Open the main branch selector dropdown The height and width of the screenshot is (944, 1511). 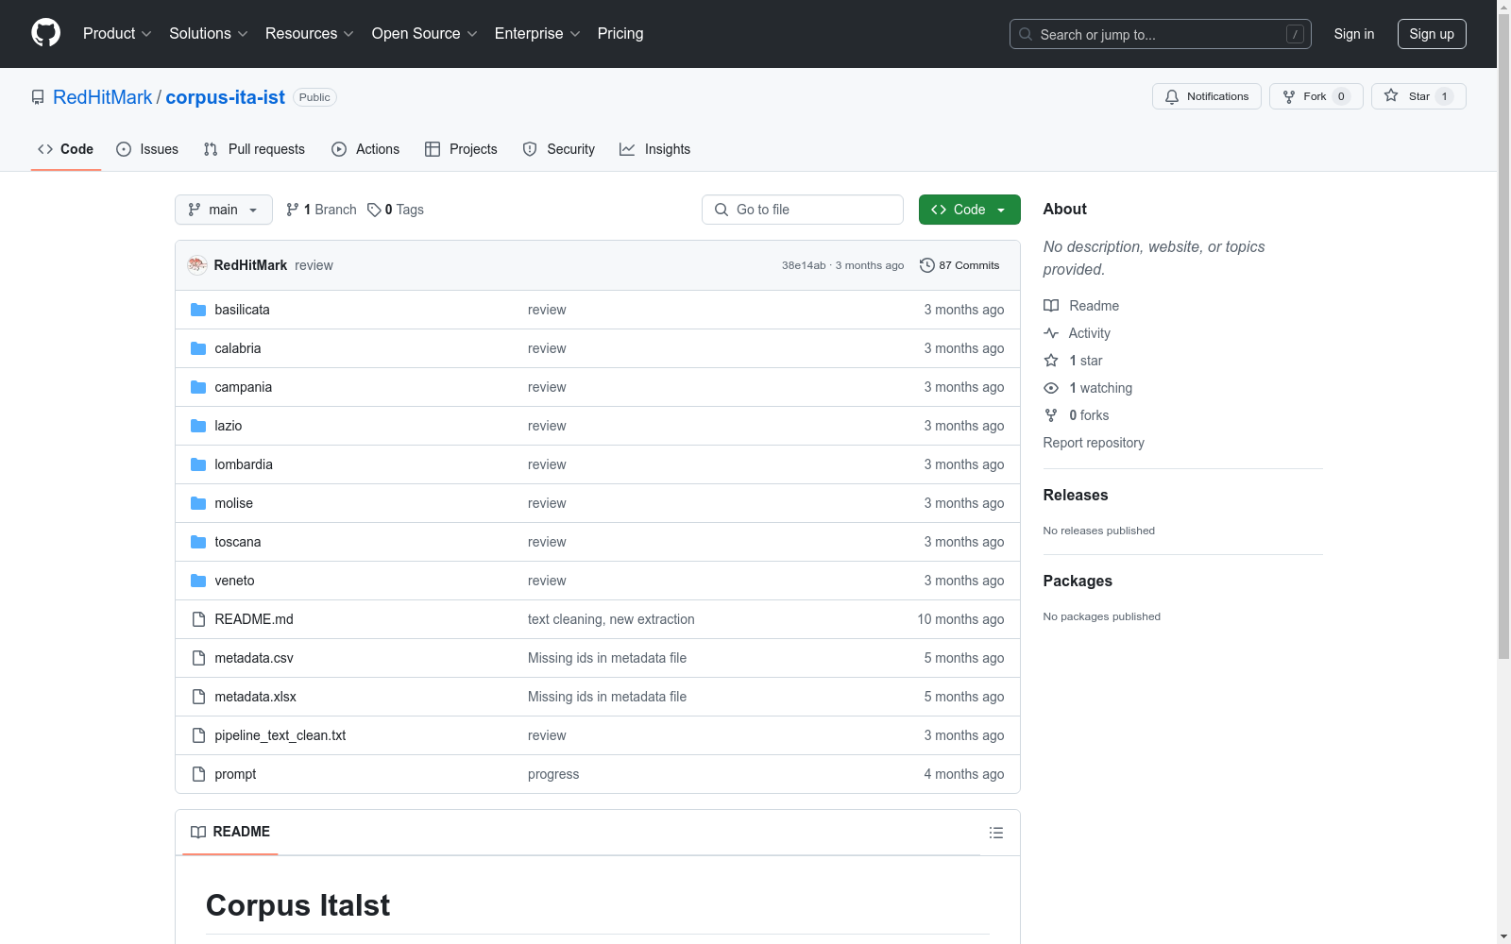coord(224,210)
